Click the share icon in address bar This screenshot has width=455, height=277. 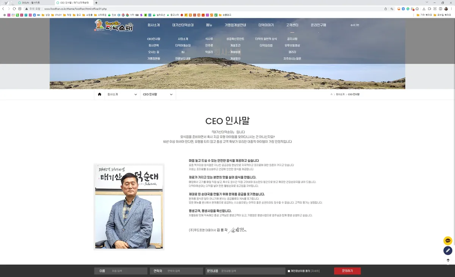[386, 9]
